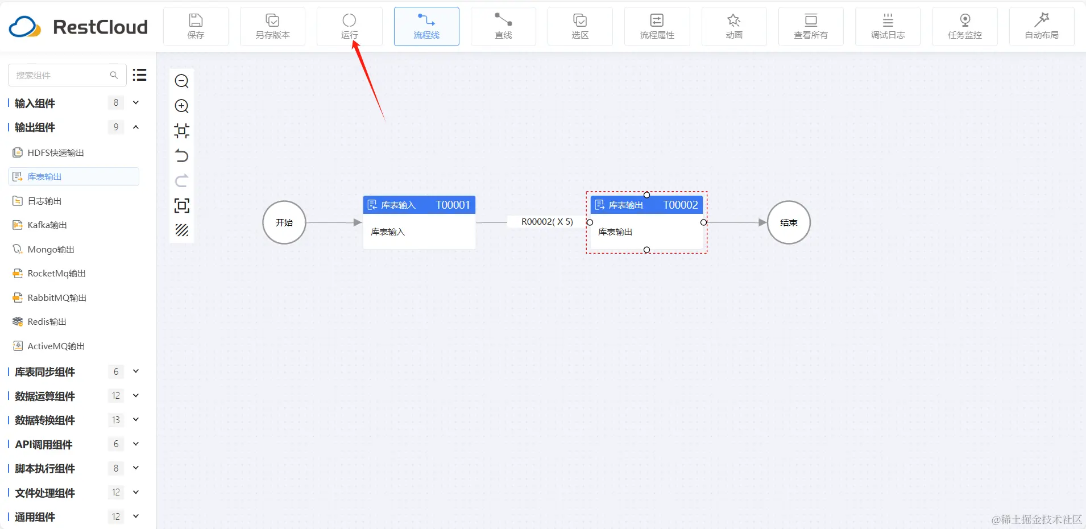The height and width of the screenshot is (529, 1086).
Task: Select the 日志输出 component
Action: click(73, 201)
